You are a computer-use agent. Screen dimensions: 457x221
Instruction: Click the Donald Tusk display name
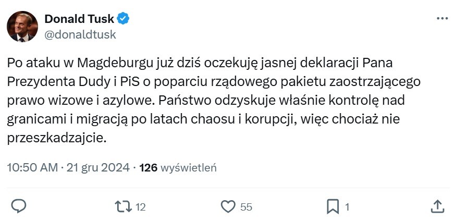(x=79, y=19)
